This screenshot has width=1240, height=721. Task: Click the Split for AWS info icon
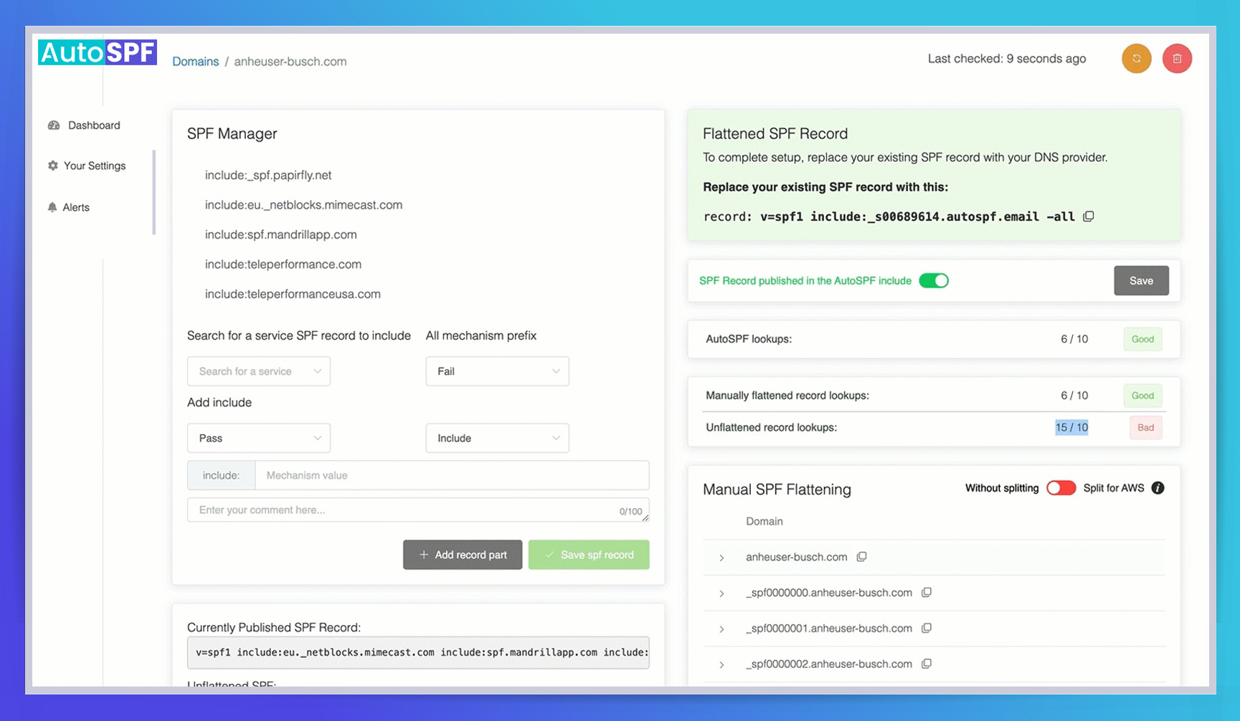click(1158, 488)
